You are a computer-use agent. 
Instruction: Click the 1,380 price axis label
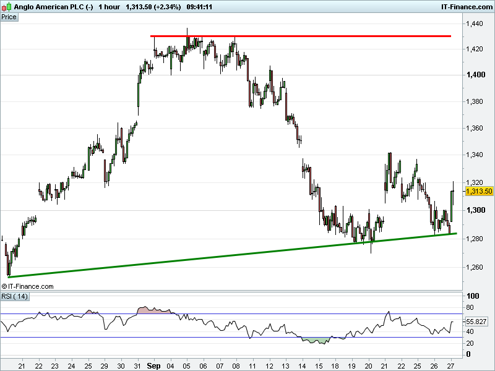475,101
